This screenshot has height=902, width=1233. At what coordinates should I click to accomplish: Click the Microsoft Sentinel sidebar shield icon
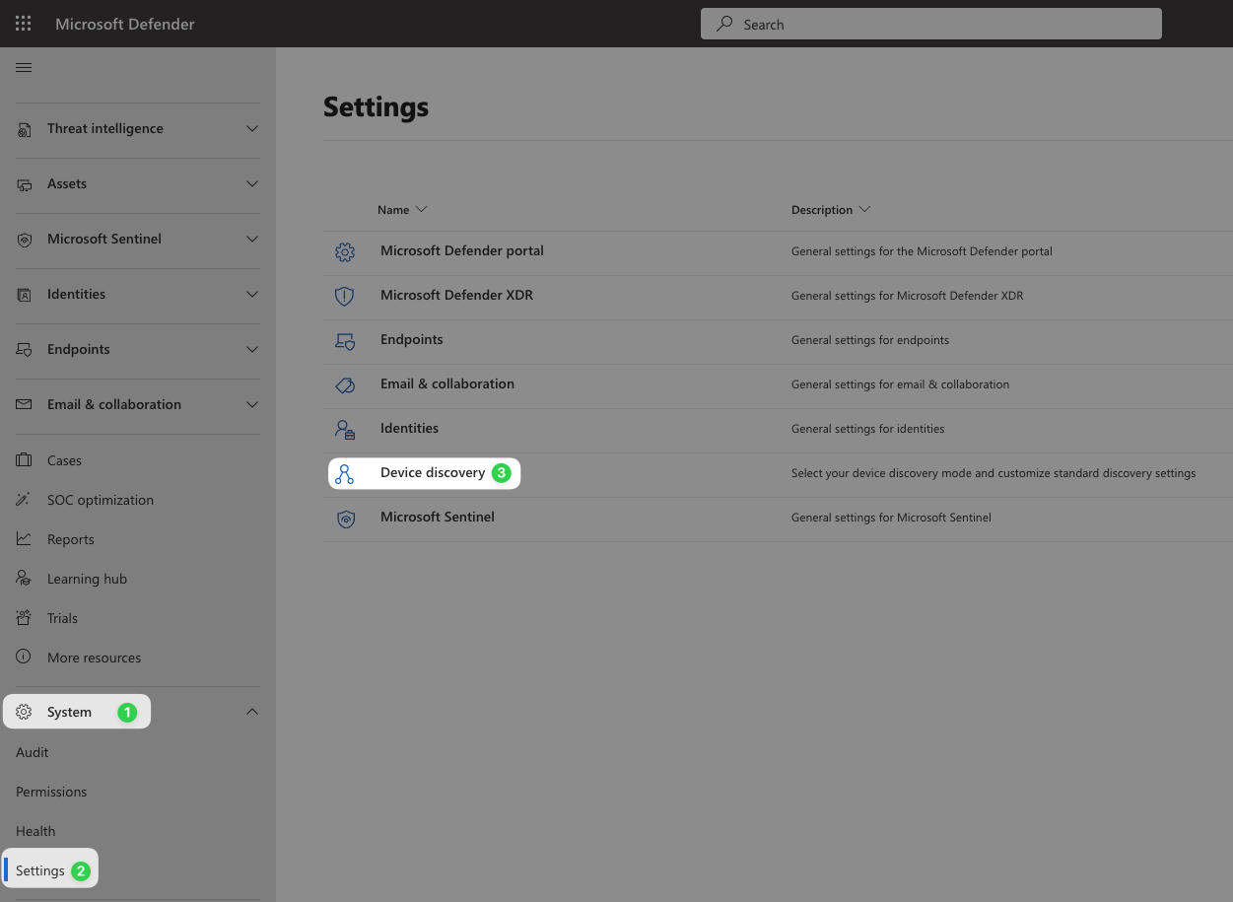25,240
